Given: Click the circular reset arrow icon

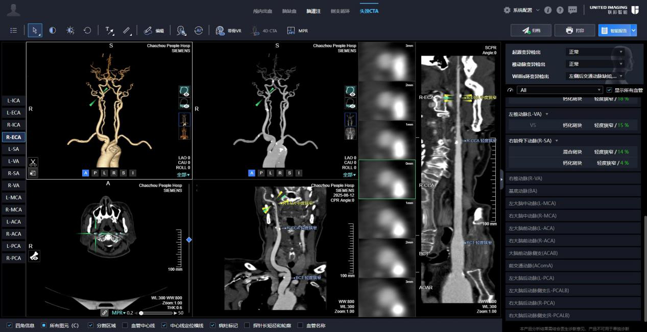Looking at the screenshot, I should pyautogui.click(x=87, y=31).
